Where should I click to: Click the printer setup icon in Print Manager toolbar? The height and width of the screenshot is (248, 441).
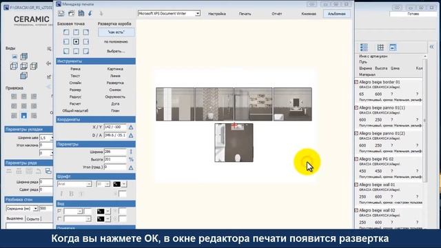61,13
